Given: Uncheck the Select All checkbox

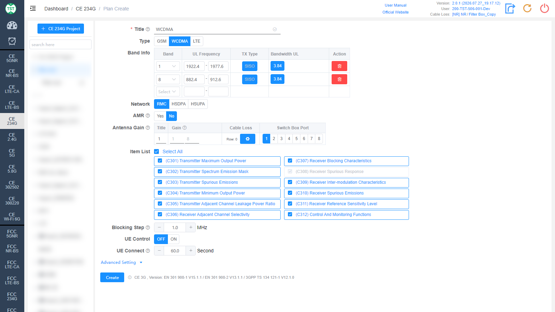Looking at the screenshot, I should click(x=156, y=151).
